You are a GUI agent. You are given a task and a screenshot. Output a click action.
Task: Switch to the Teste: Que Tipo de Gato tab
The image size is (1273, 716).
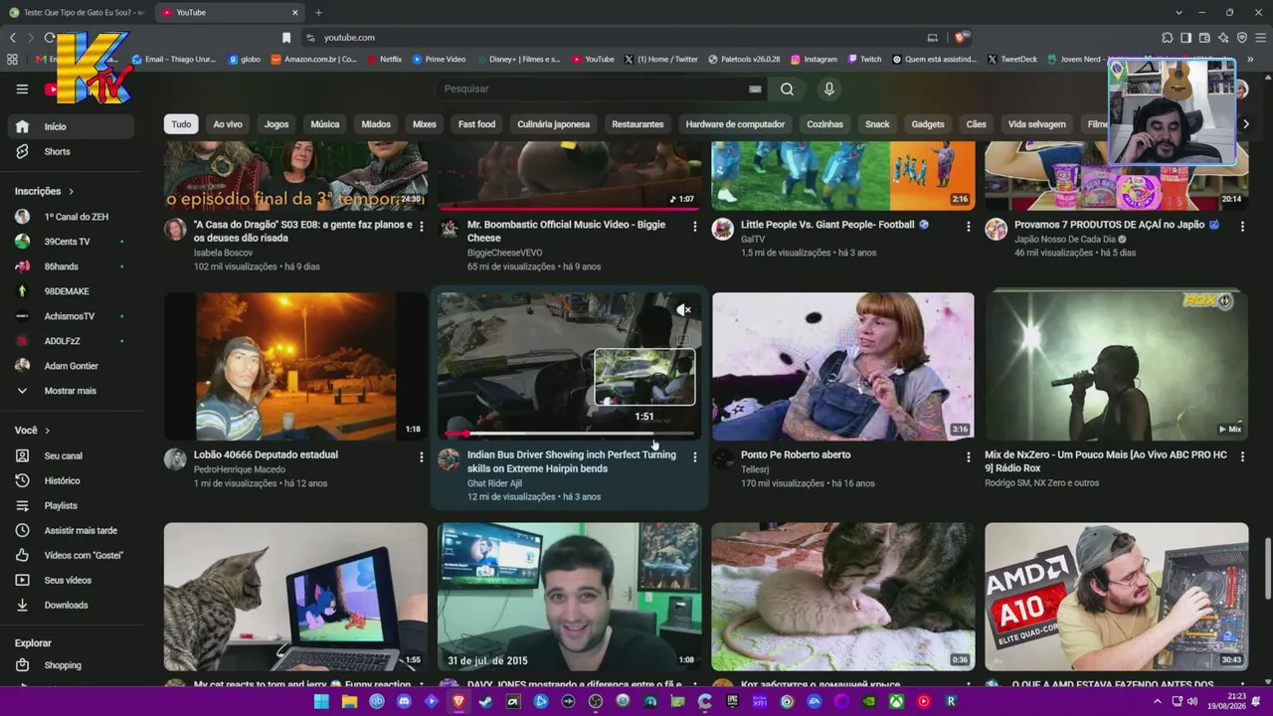[78, 13]
